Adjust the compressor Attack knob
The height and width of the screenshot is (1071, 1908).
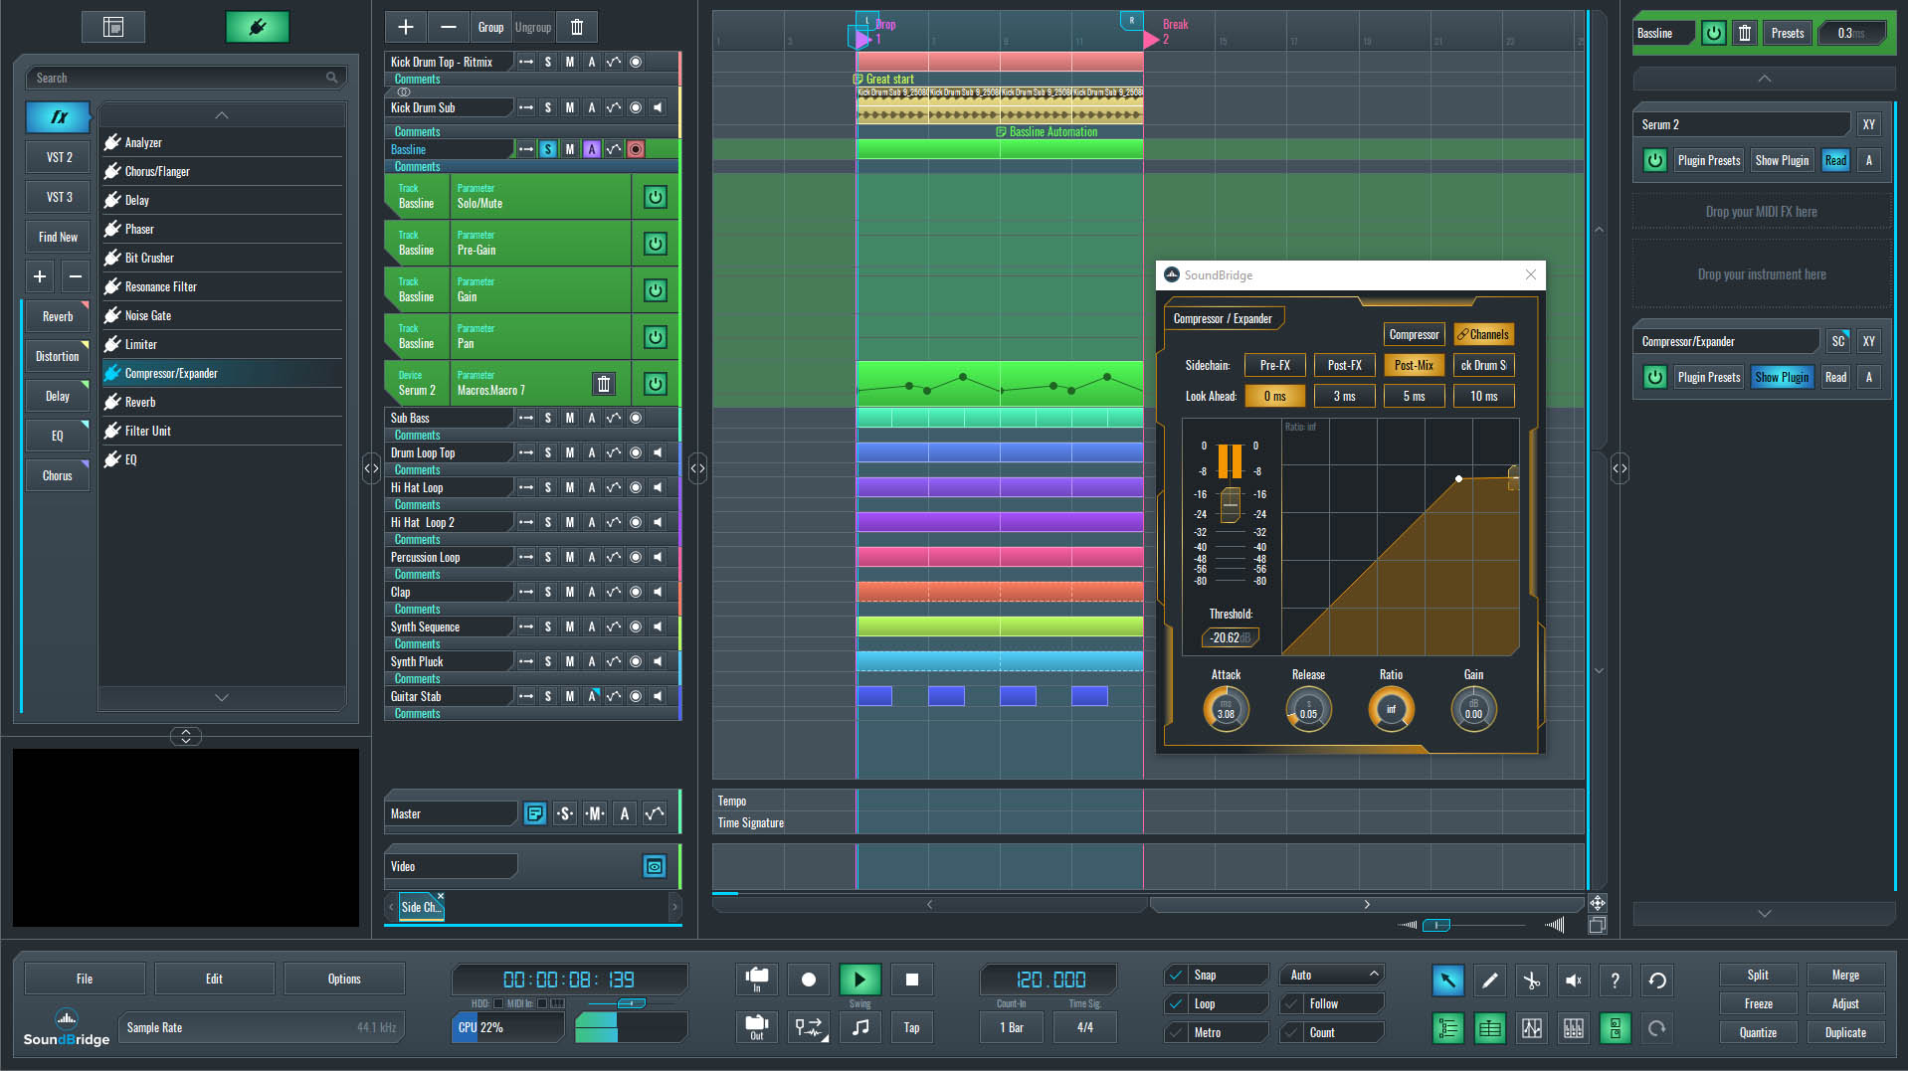(1226, 709)
